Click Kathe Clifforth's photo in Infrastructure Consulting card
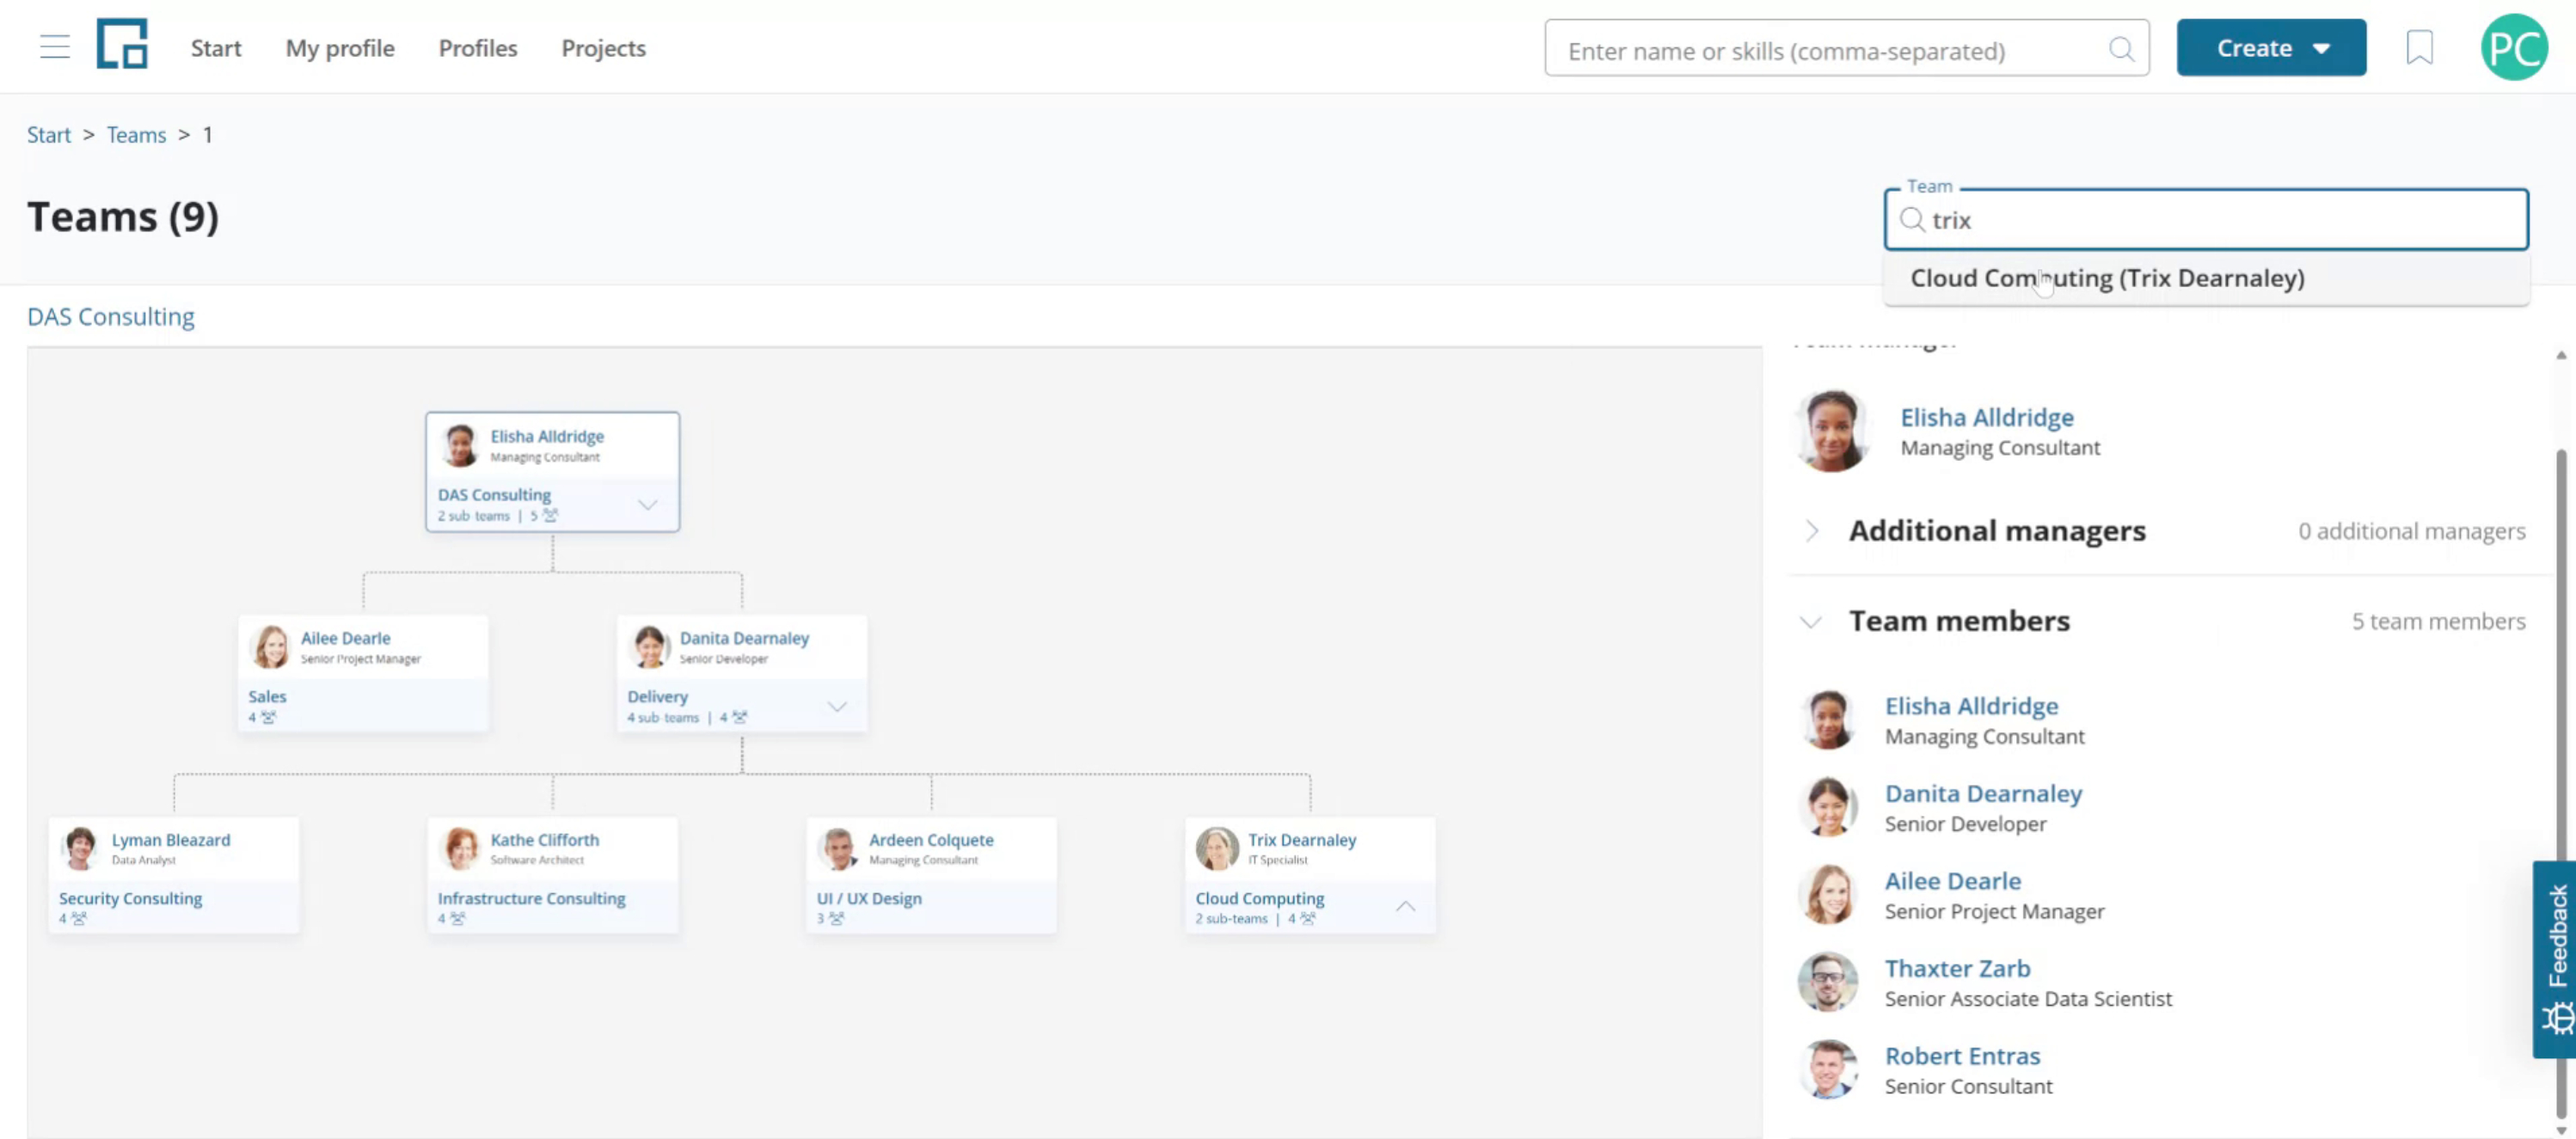Screen dimensions: 2576x1139 [x=460, y=849]
